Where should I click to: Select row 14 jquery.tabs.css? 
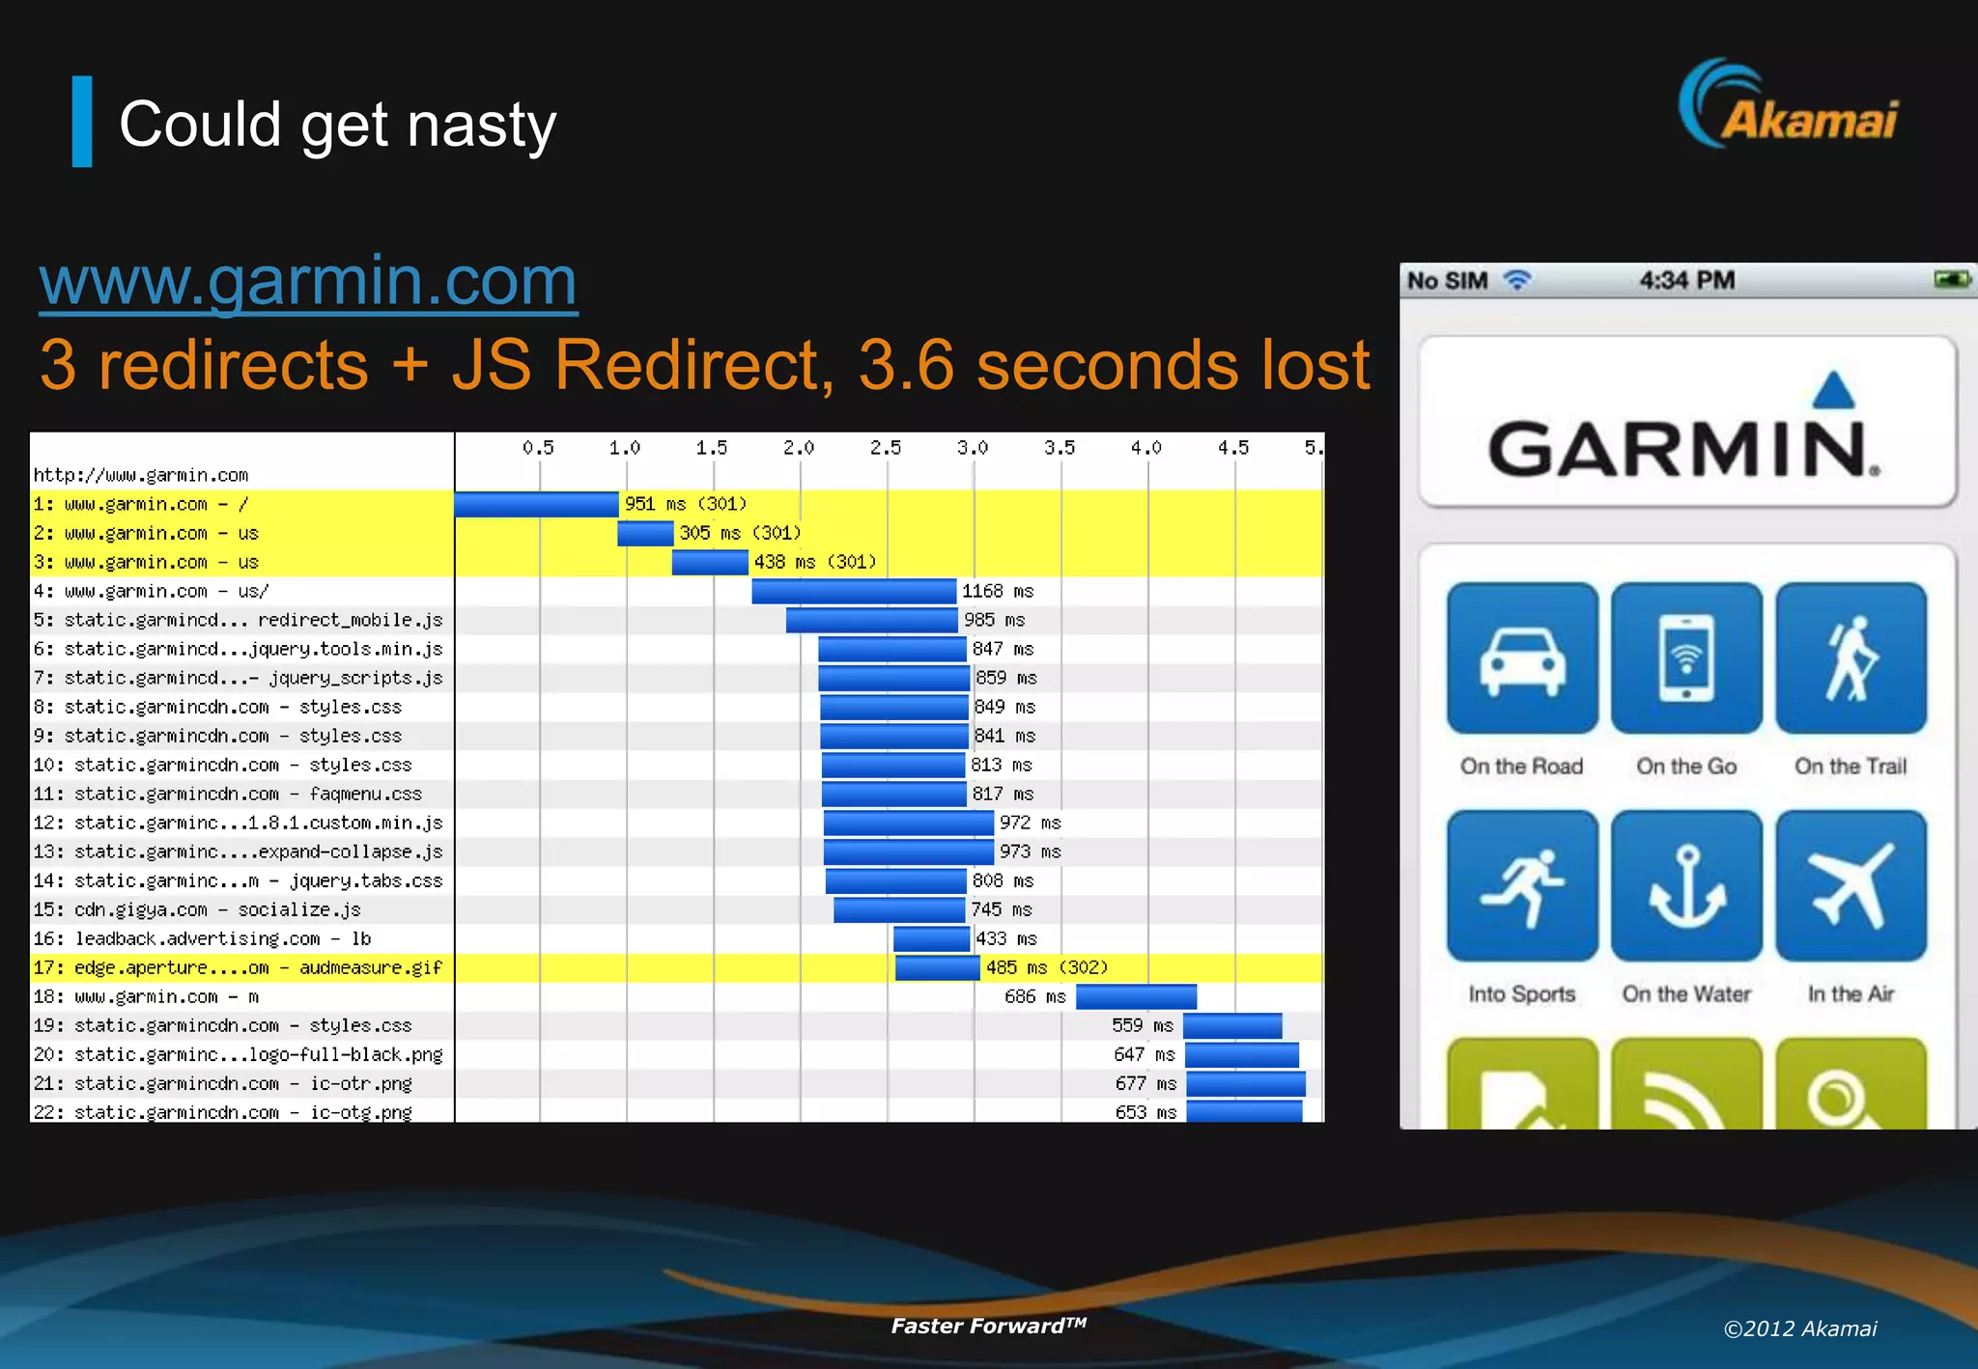tap(676, 880)
